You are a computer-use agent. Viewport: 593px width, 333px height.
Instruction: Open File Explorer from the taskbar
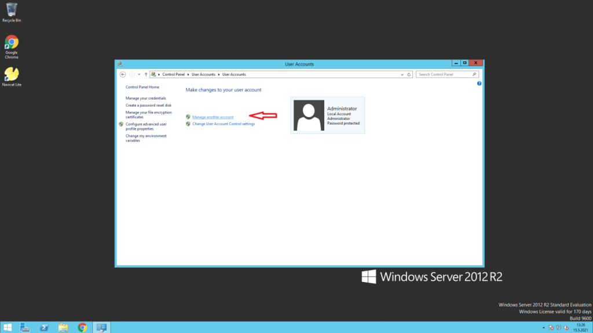[x=63, y=327]
